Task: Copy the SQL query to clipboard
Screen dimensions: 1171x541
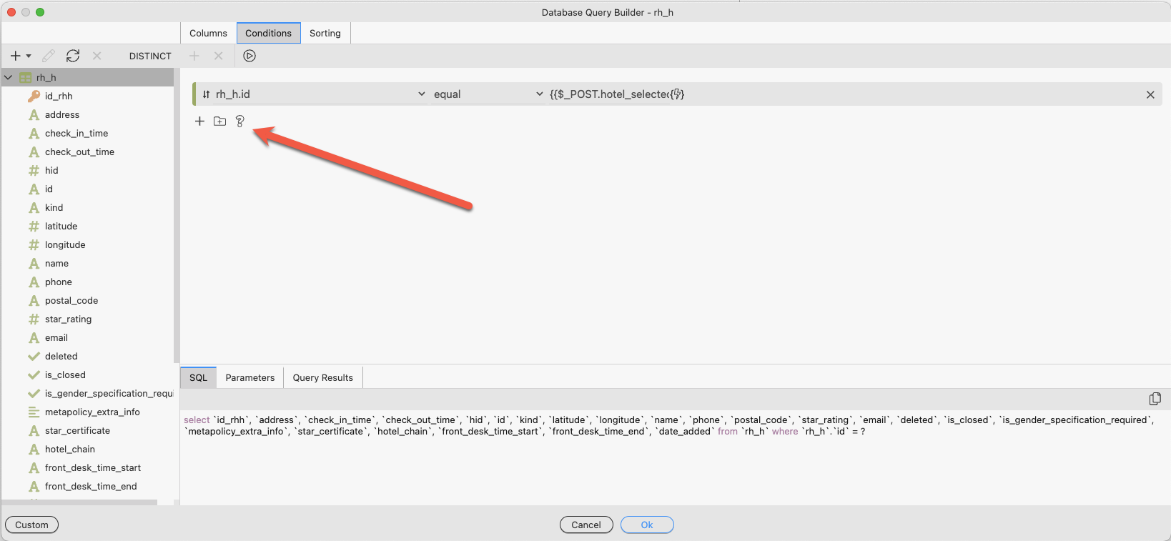Action: click(x=1155, y=399)
